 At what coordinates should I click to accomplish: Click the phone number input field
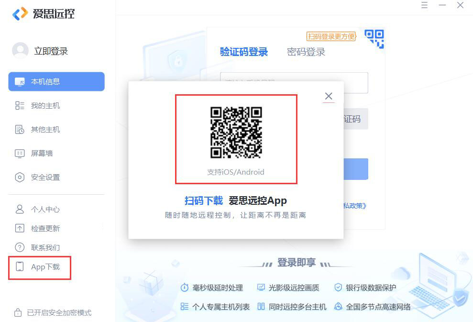pos(294,82)
